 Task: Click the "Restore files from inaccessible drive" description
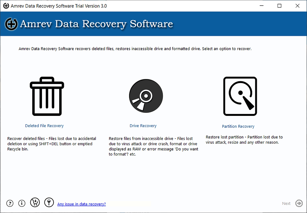pyautogui.click(x=153, y=146)
